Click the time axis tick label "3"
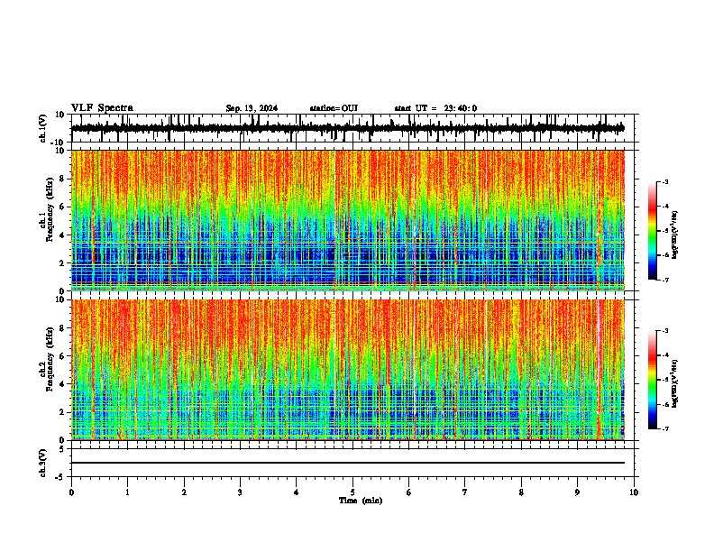The image size is (714, 552). point(240,492)
